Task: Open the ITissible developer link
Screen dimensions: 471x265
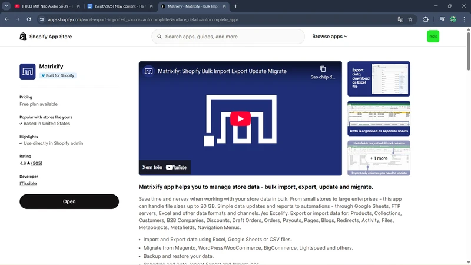Action: [x=28, y=184]
